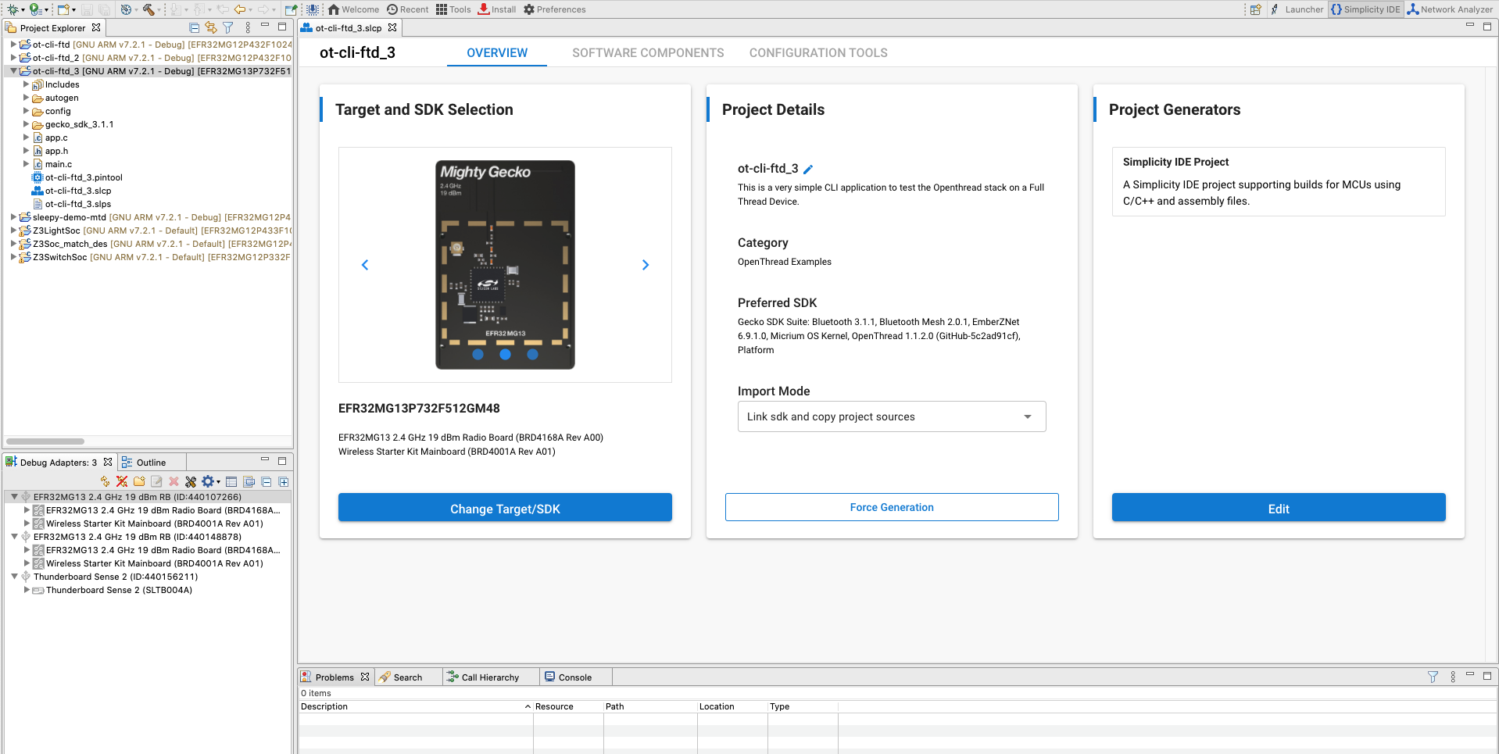Open Preferences from the toolbar

(555, 9)
